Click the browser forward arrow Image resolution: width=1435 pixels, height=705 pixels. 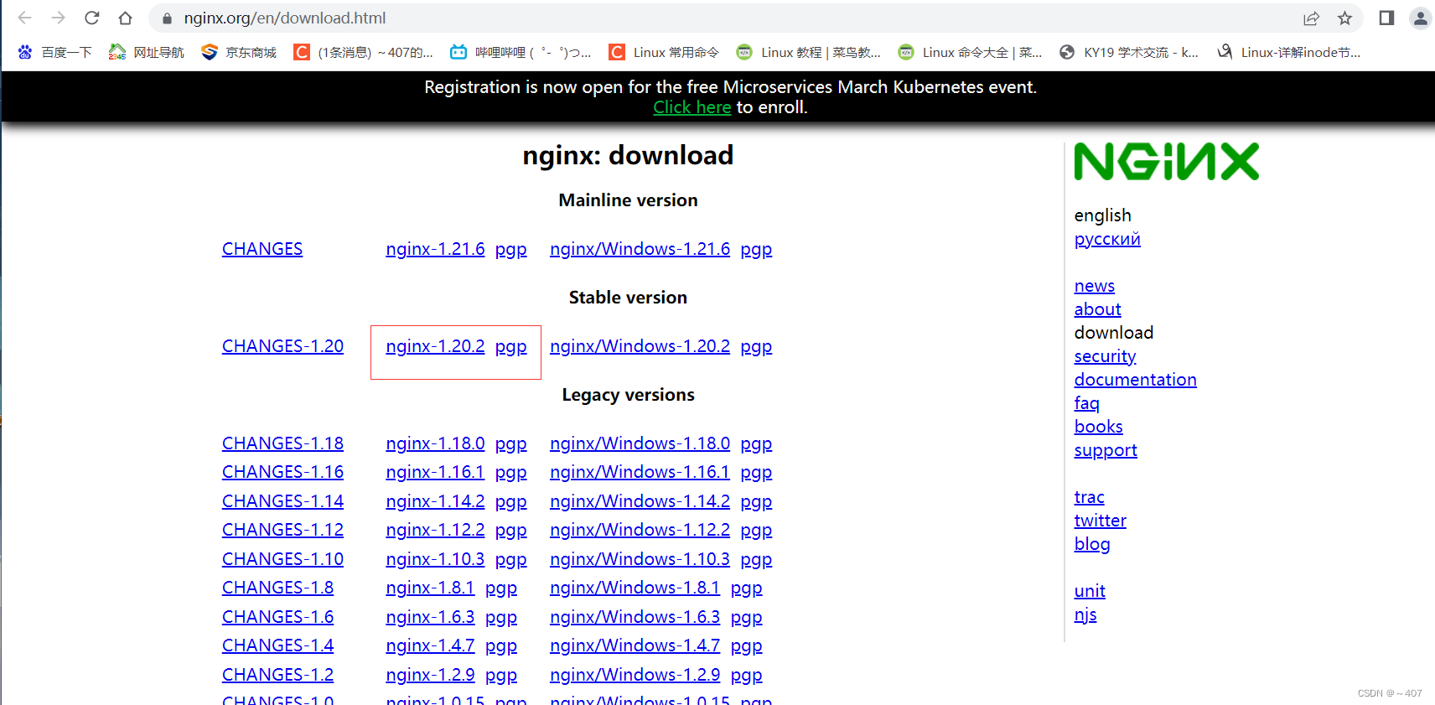click(x=58, y=18)
